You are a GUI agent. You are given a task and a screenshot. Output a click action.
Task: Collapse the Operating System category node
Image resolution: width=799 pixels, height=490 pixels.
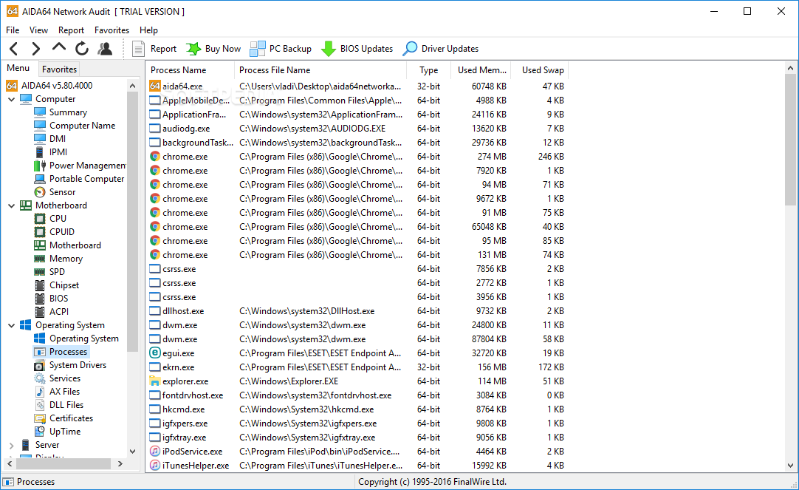[11, 325]
